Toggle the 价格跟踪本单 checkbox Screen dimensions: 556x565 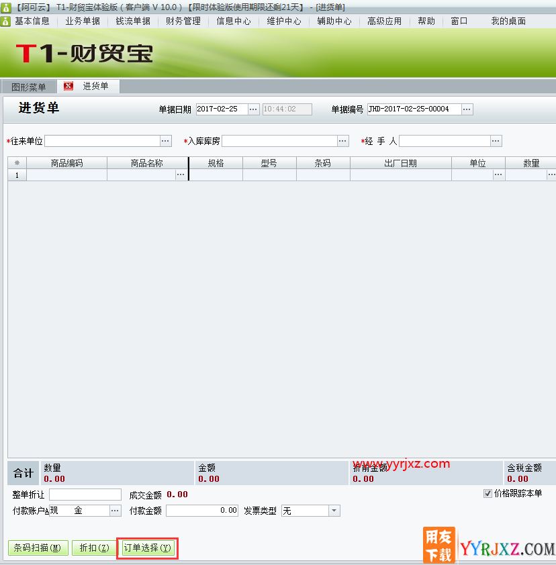(x=488, y=493)
